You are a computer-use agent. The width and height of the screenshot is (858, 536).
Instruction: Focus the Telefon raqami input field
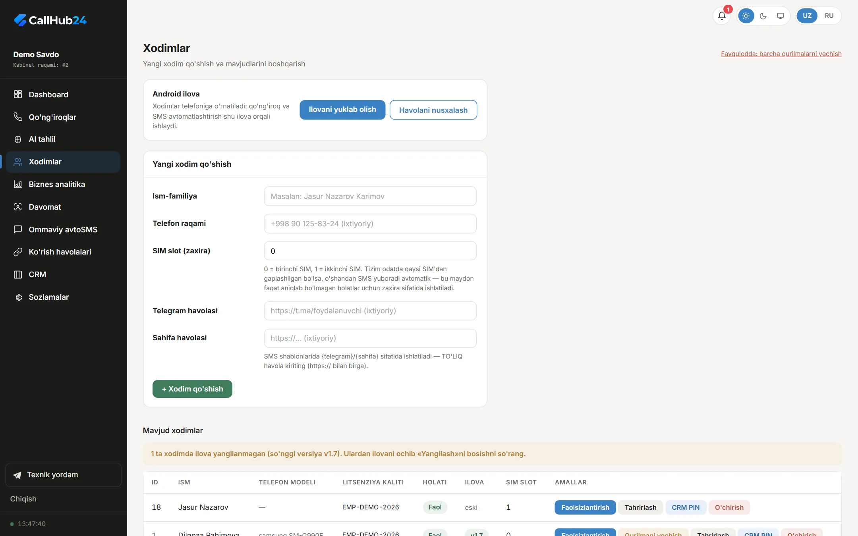point(370,224)
